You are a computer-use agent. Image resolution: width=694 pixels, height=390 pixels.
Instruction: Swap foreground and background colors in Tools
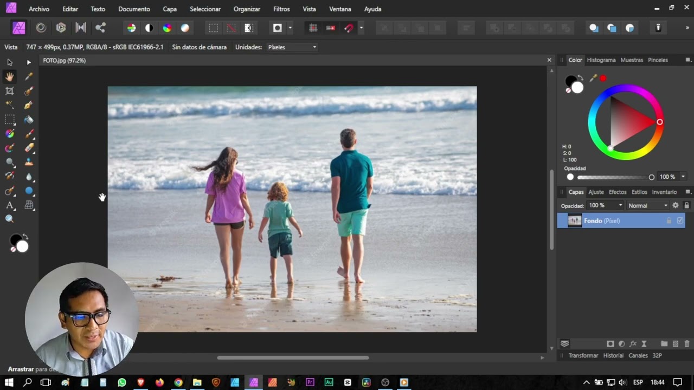click(24, 237)
